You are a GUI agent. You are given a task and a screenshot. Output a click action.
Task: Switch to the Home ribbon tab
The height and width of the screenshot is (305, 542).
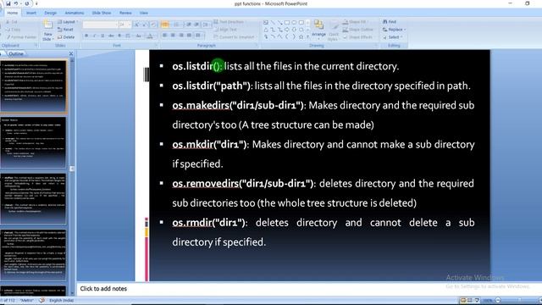coord(13,13)
